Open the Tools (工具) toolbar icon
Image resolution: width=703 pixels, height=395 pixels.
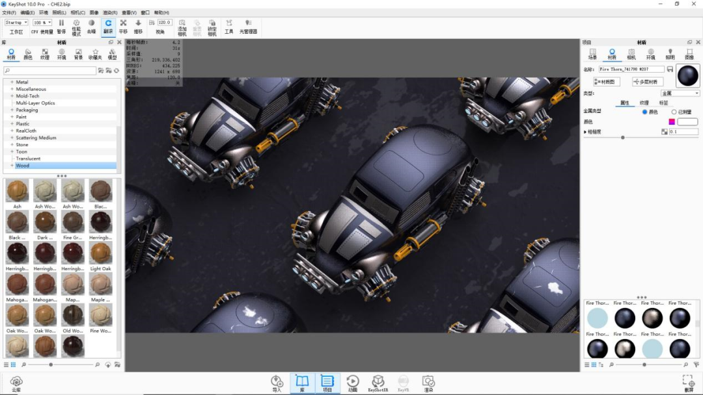click(229, 27)
